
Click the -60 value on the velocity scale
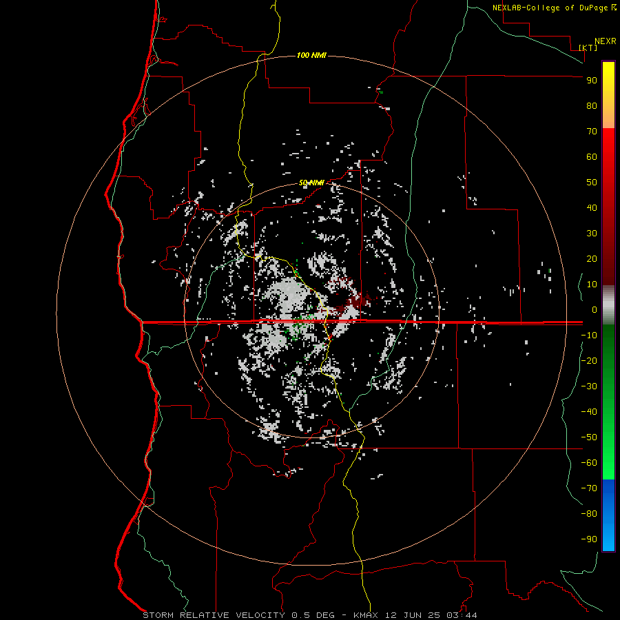point(589,463)
